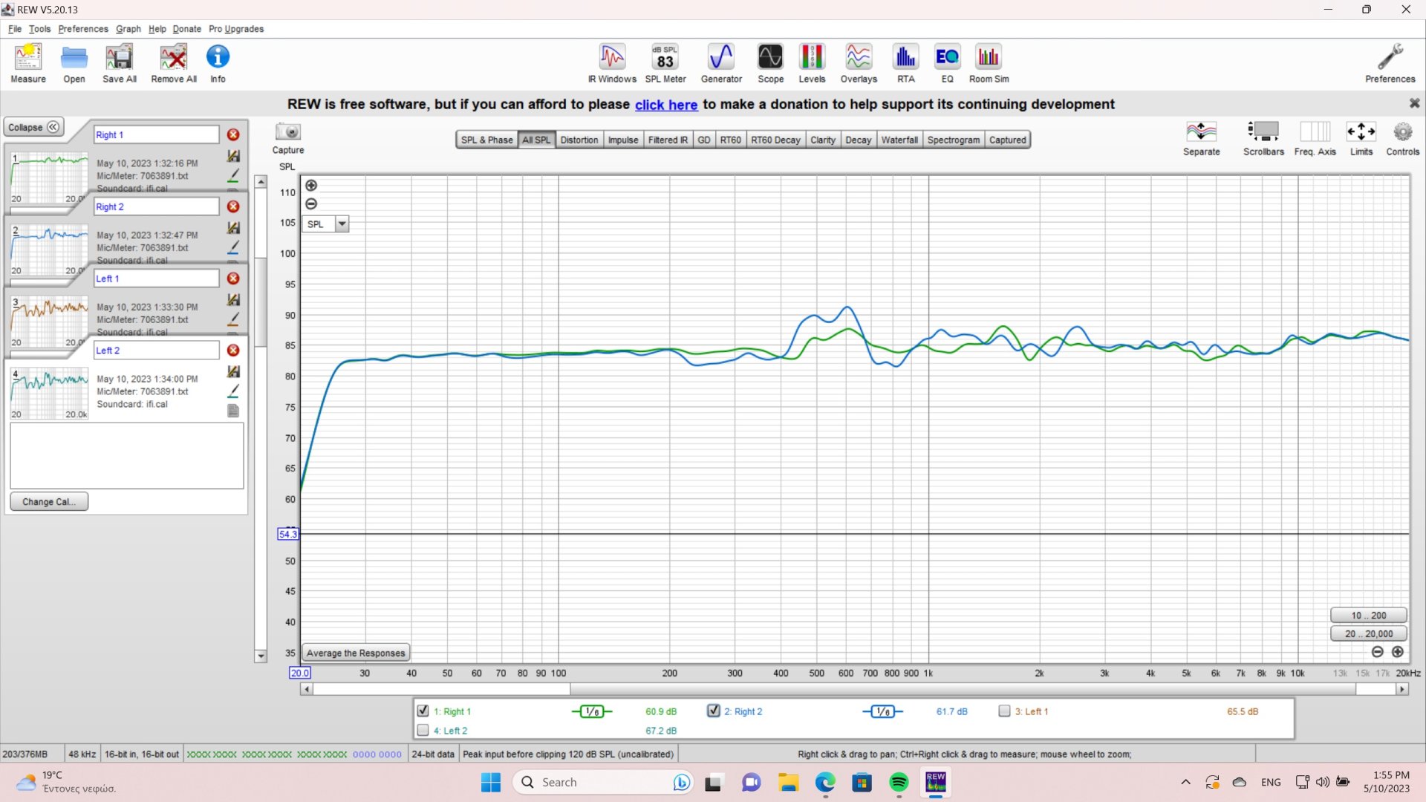This screenshot has height=802, width=1426.
Task: Open Preferences wrench icon
Action: [x=1390, y=63]
